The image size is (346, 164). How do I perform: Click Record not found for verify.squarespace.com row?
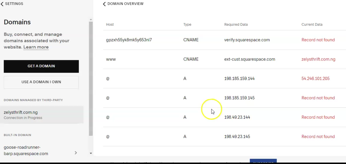click(x=318, y=40)
